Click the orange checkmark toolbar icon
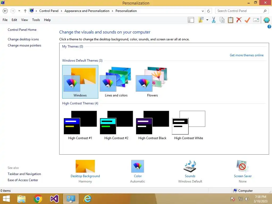 pyautogui.click(x=247, y=20)
